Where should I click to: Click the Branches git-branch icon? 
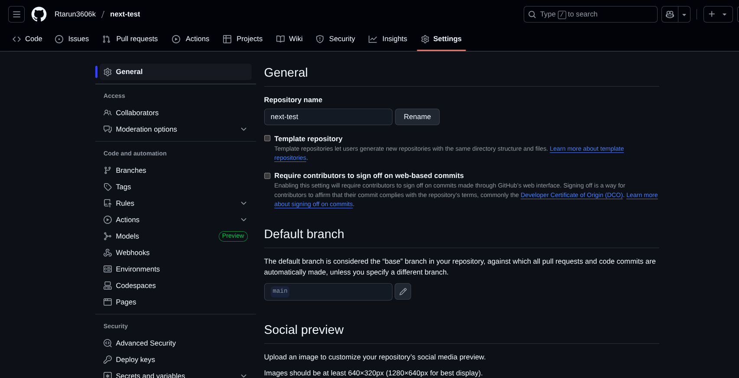click(x=107, y=170)
